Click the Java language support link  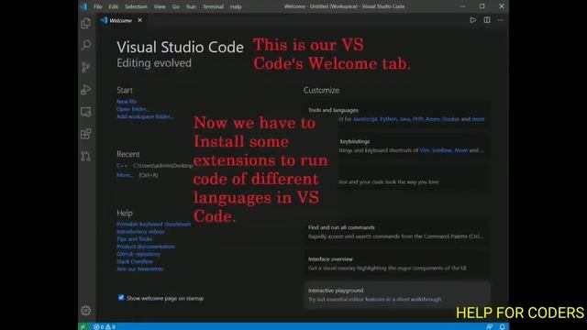(405, 119)
